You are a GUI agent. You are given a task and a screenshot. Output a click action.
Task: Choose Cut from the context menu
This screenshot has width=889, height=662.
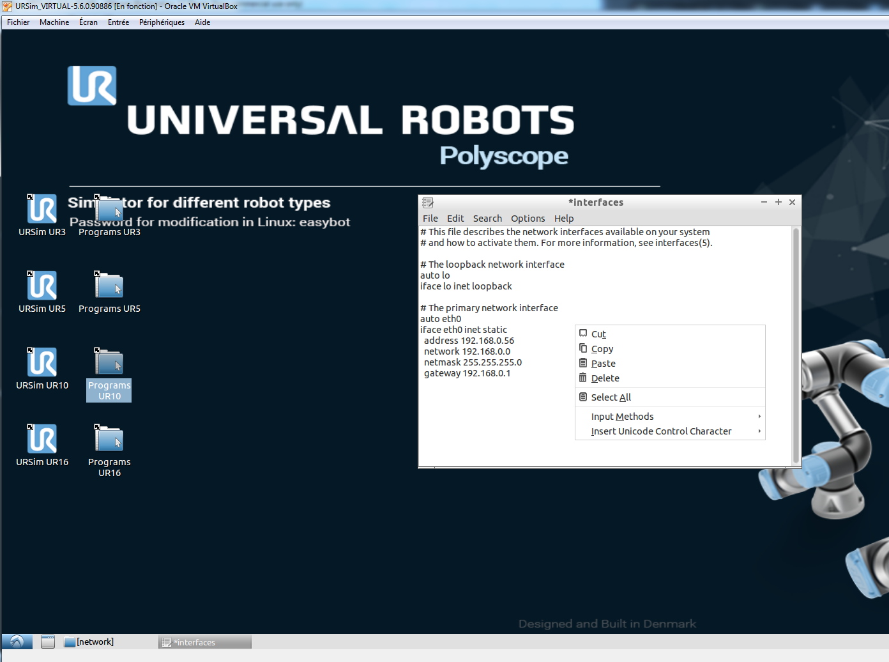pyautogui.click(x=670, y=334)
